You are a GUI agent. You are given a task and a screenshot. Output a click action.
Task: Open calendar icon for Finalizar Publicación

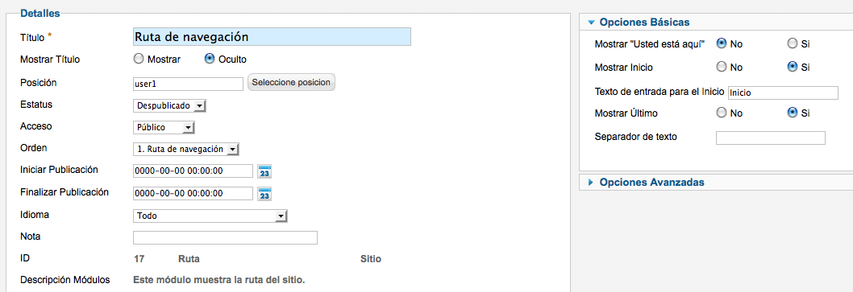(x=264, y=194)
